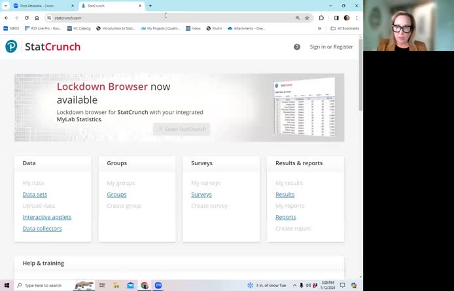Click the Open StatCrunch button
The image size is (454, 291).
[x=182, y=129]
